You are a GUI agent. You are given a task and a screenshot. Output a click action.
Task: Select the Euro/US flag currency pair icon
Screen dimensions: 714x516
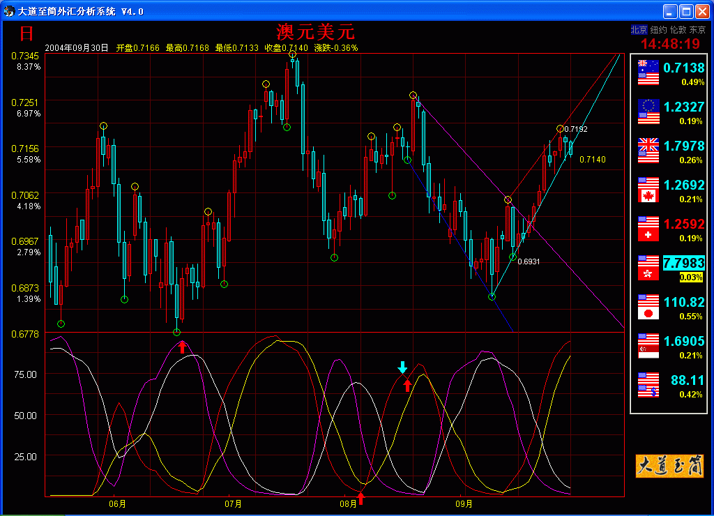(648, 112)
